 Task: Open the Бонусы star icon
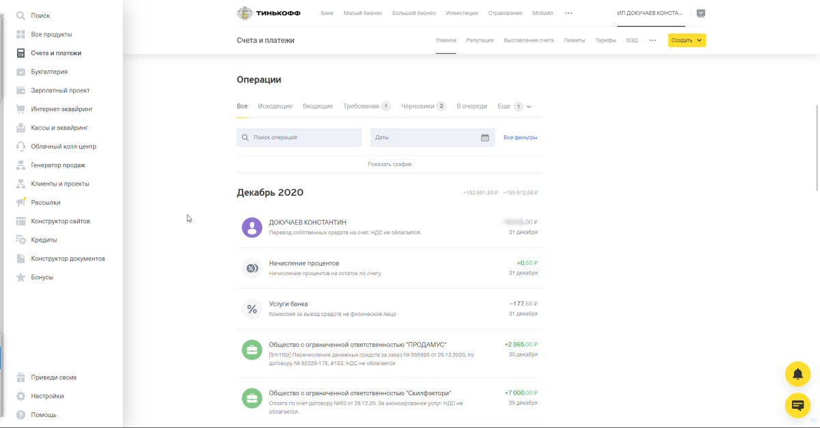(20, 277)
